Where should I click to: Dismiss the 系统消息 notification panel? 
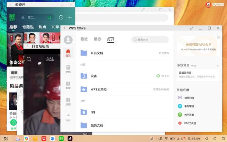coord(217,65)
